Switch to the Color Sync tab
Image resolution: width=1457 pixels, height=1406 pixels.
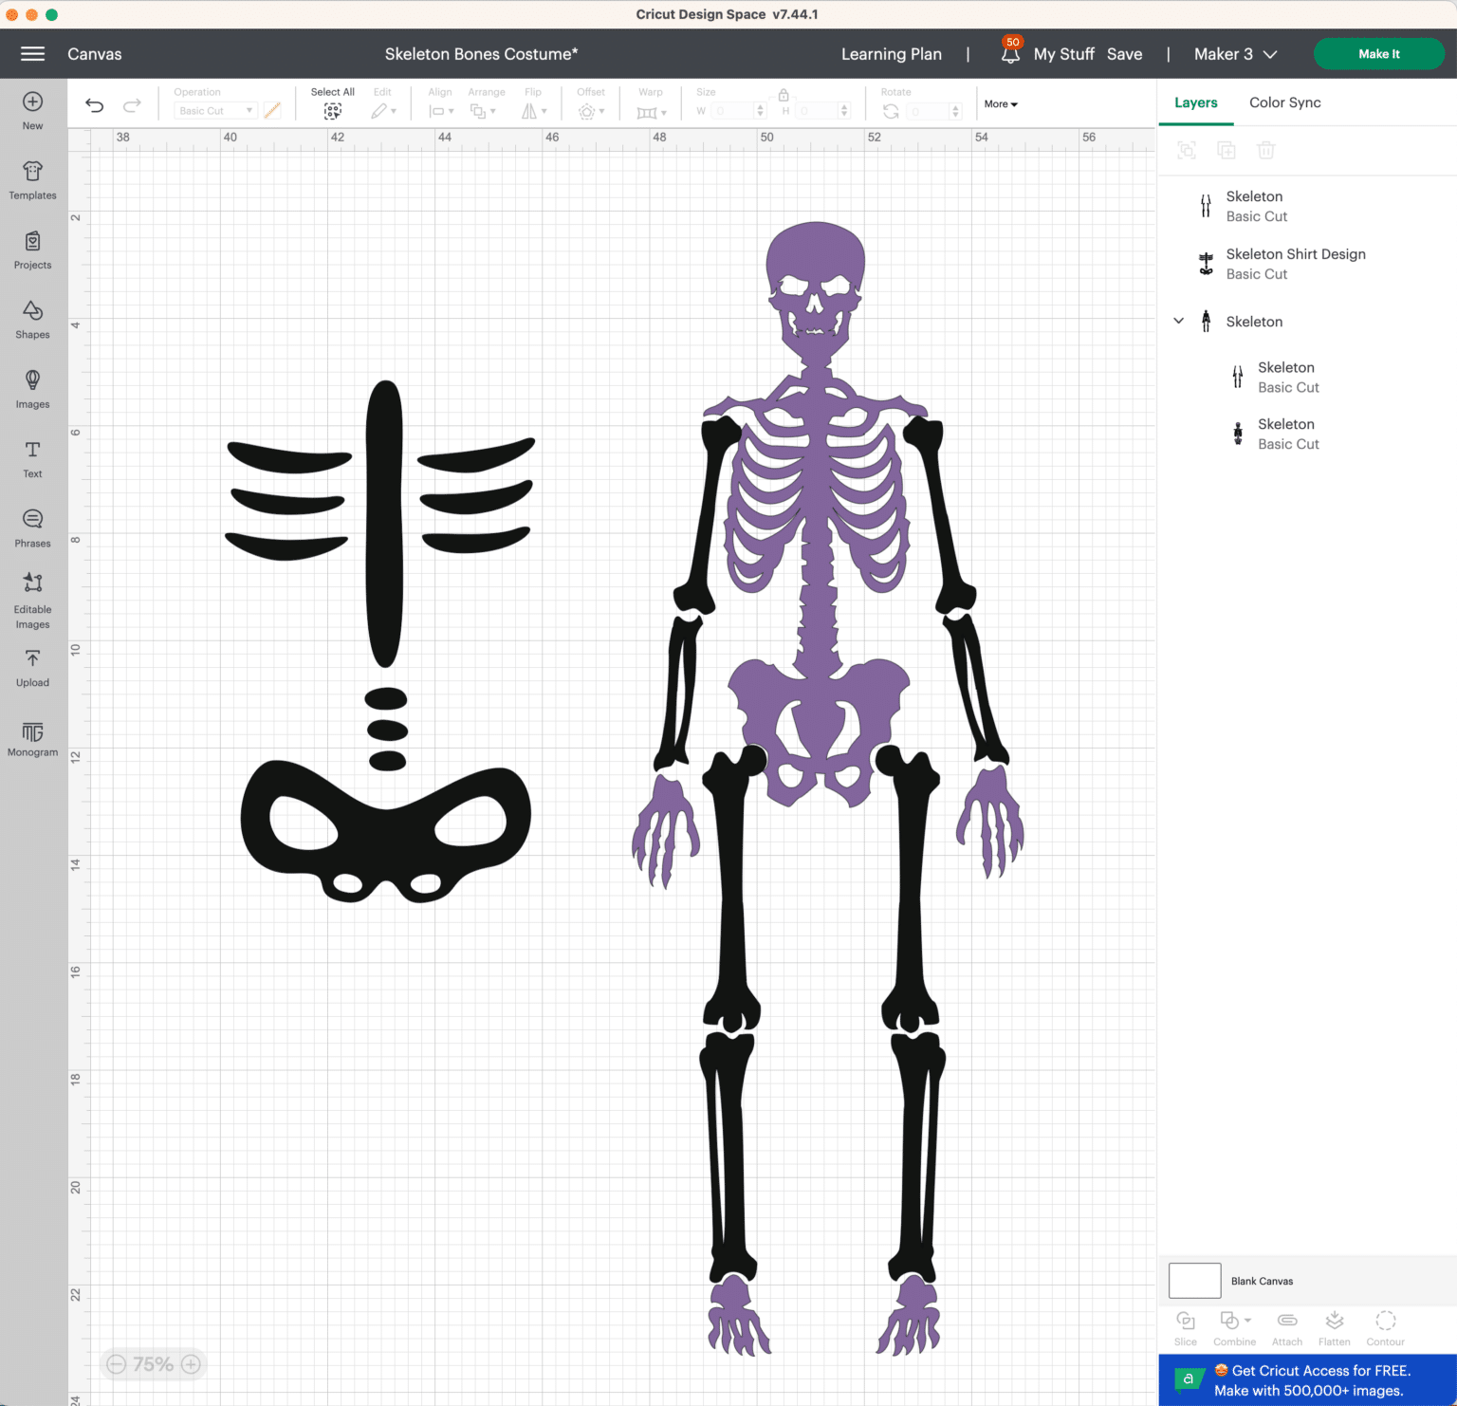pyautogui.click(x=1284, y=102)
